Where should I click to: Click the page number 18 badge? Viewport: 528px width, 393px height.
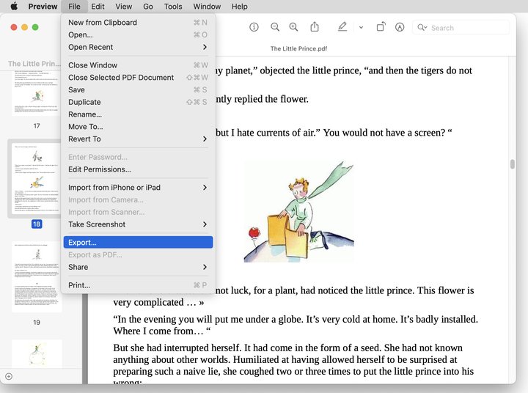pyautogui.click(x=37, y=224)
